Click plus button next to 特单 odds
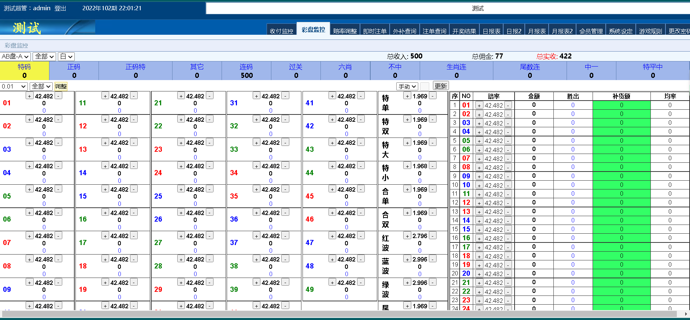 pos(407,96)
